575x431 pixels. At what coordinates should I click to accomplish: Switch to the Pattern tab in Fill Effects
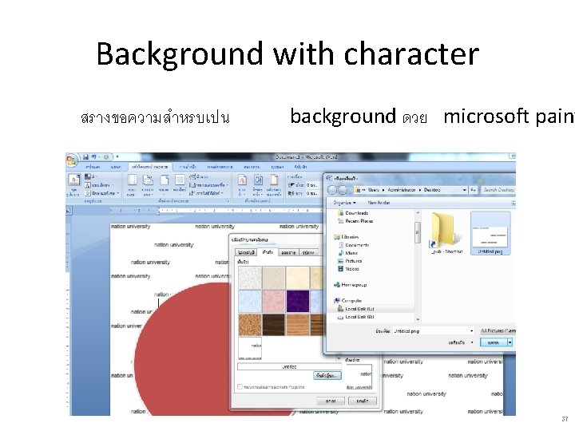pos(288,252)
